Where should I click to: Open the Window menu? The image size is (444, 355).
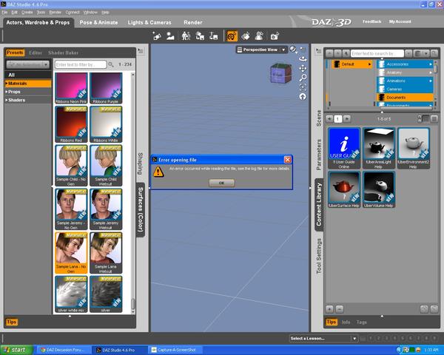(x=90, y=12)
